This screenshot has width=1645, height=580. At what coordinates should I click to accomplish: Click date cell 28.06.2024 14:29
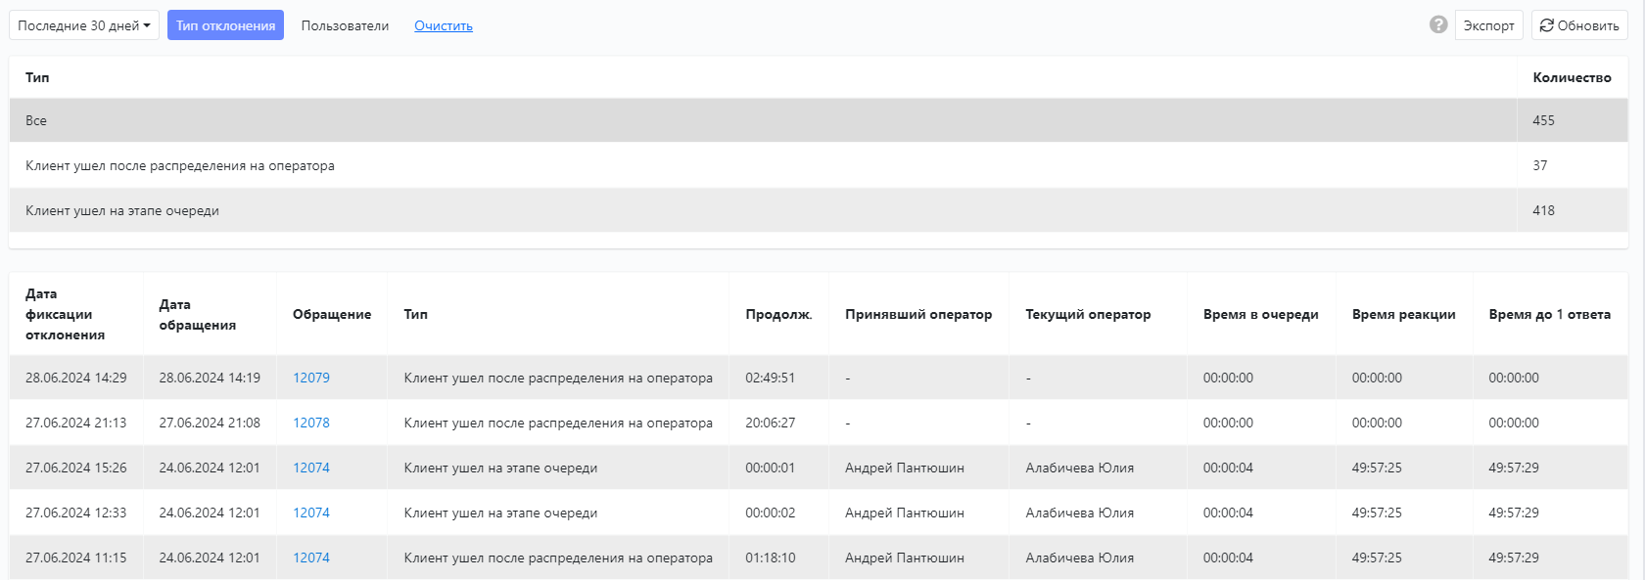(x=76, y=378)
